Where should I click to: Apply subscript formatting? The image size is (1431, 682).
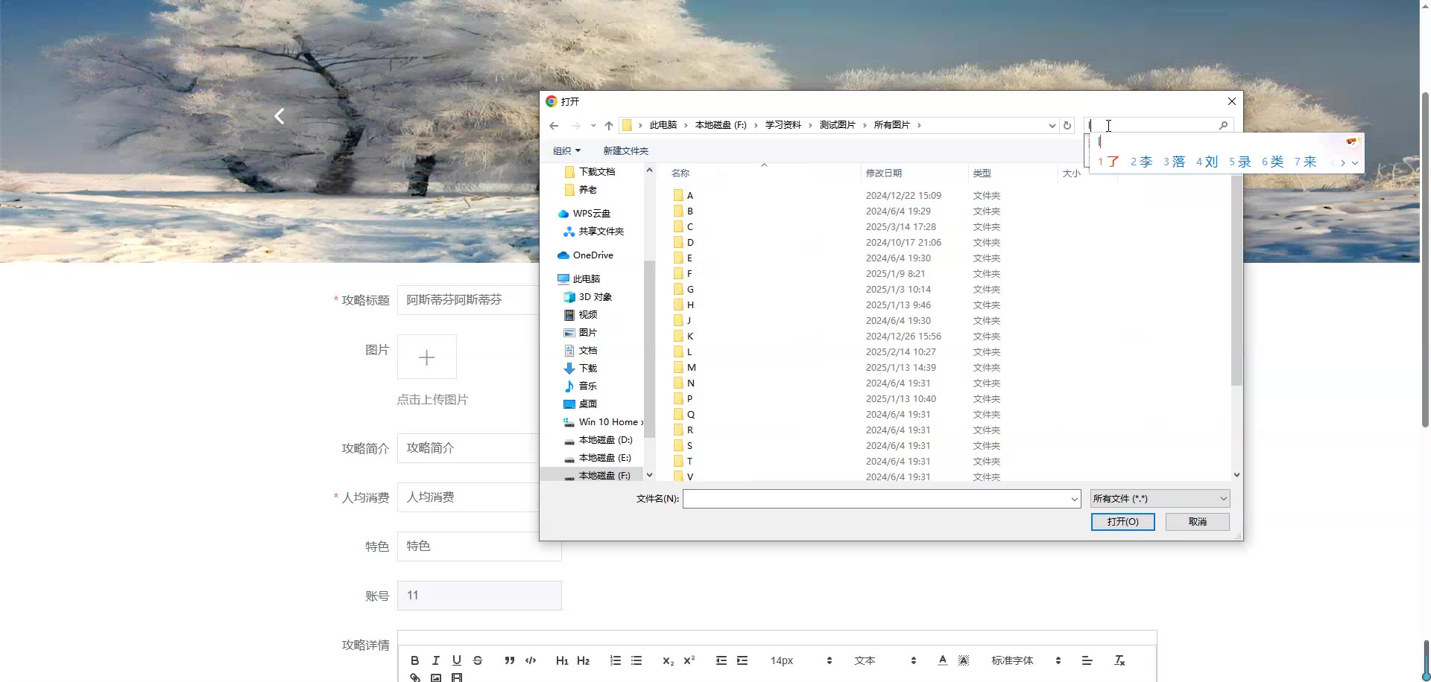[x=669, y=660]
